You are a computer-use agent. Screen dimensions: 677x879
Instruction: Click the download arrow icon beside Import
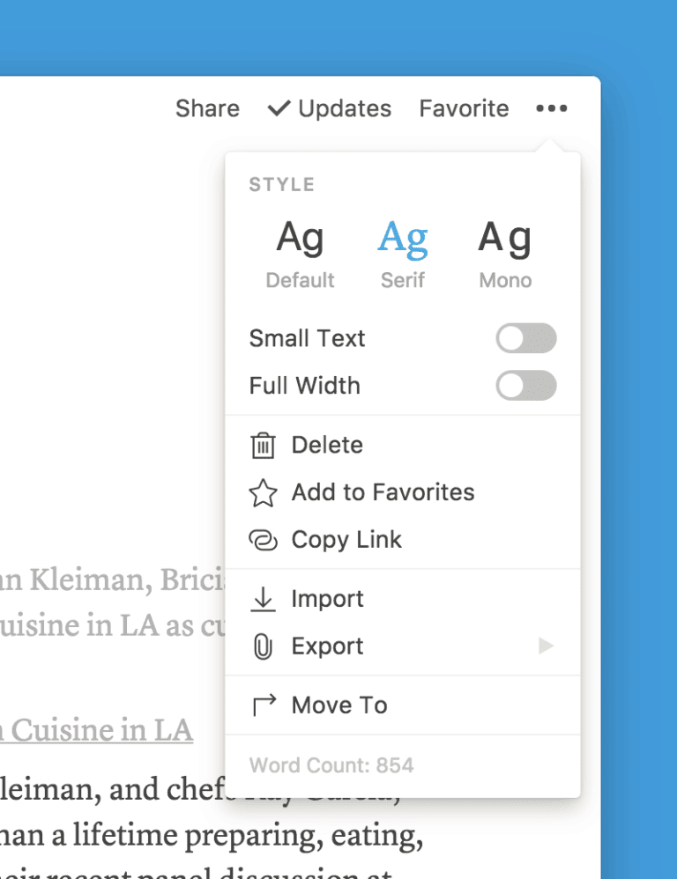coord(264,599)
